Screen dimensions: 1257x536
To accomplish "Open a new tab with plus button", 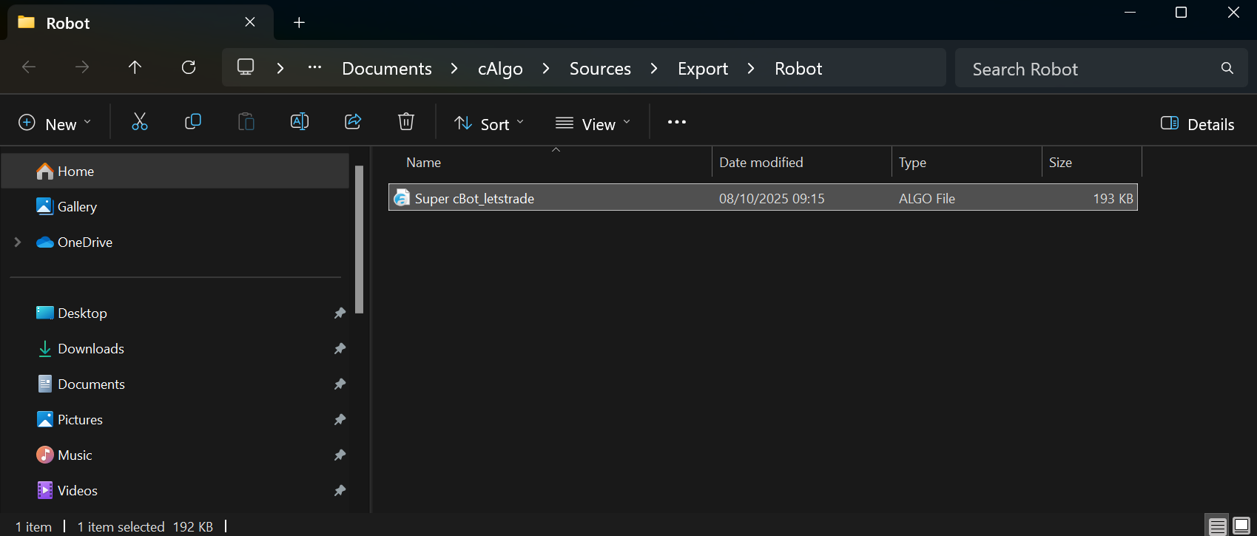I will 299,23.
